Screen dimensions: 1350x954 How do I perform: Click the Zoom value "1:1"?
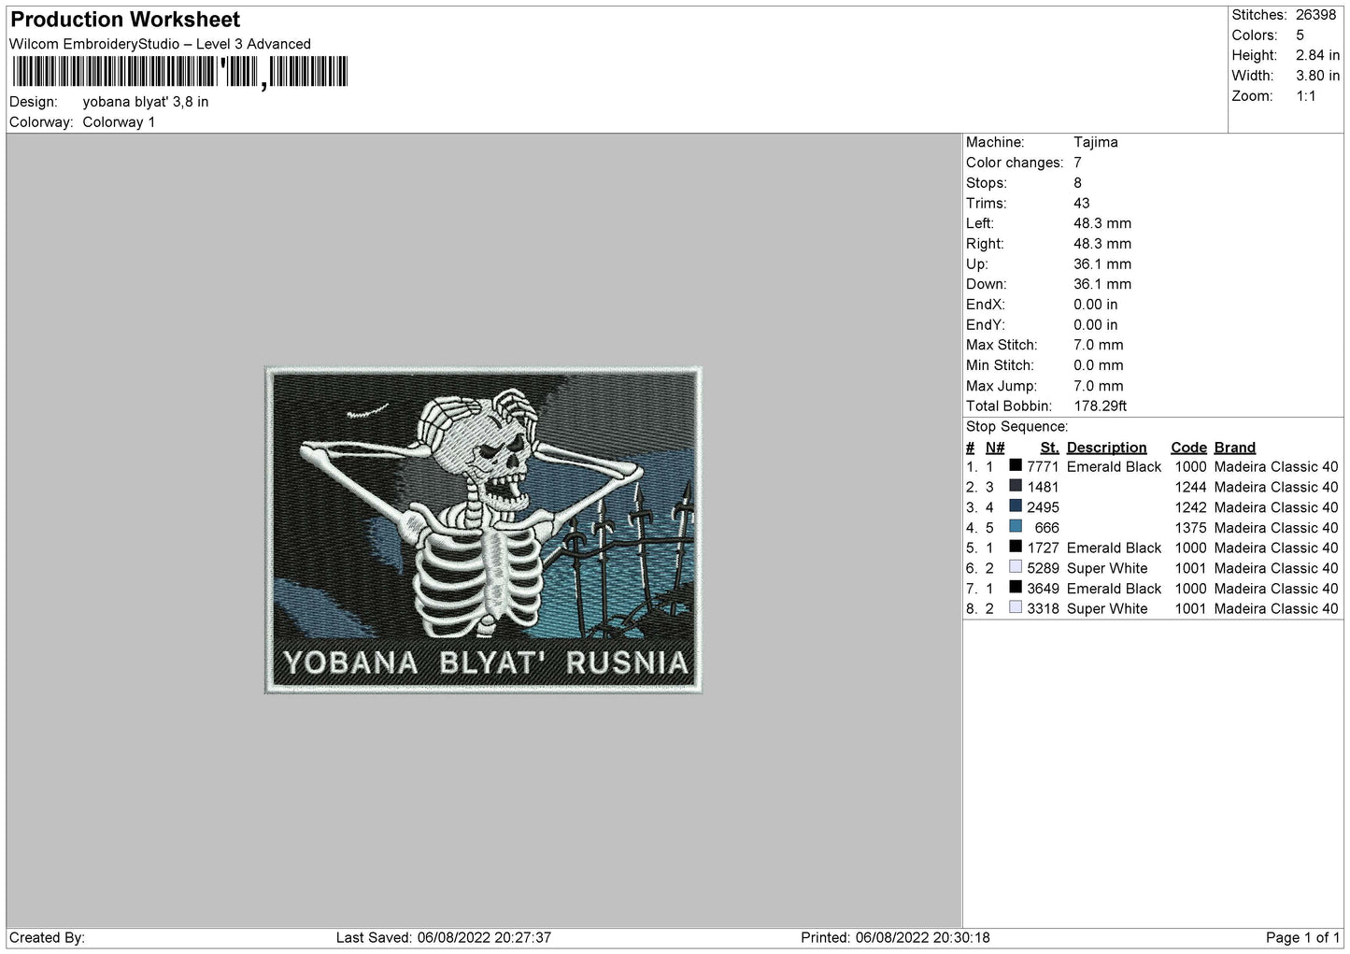(x=1306, y=96)
